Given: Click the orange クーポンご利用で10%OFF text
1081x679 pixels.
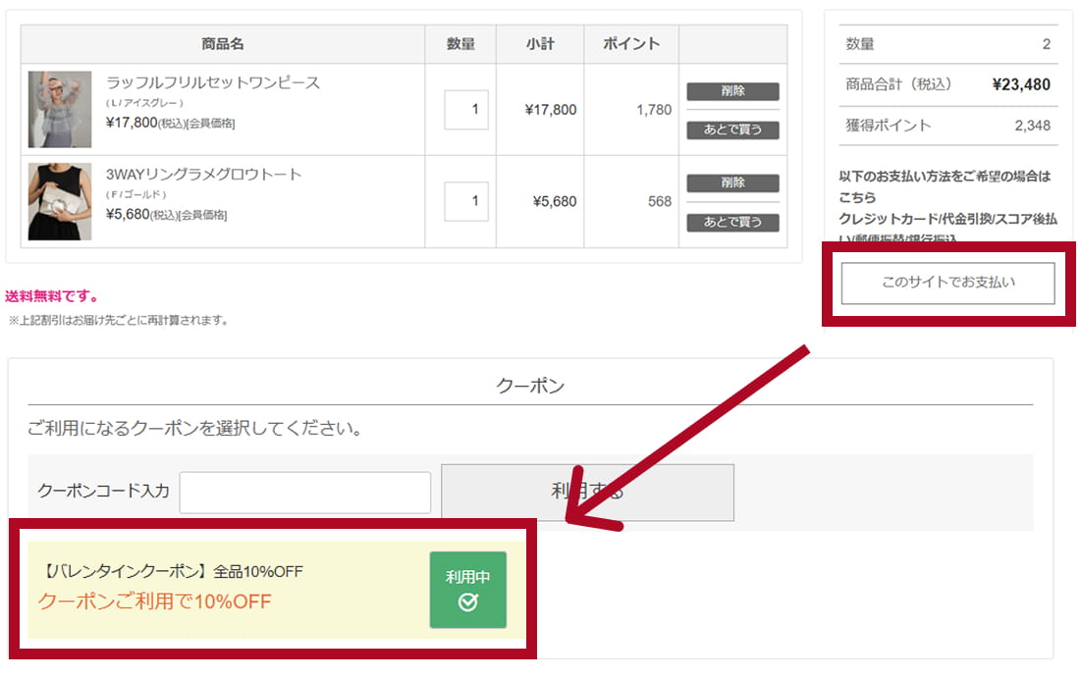Looking at the screenshot, I should (x=154, y=601).
